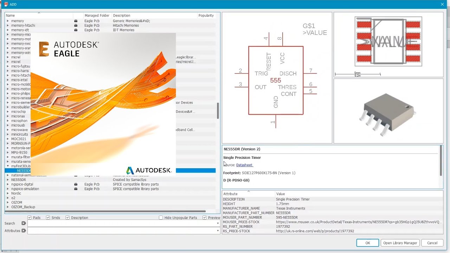Image resolution: width=450 pixels, height=253 pixels.
Task: Expand the MPU-9150 library
Action: coord(8,153)
